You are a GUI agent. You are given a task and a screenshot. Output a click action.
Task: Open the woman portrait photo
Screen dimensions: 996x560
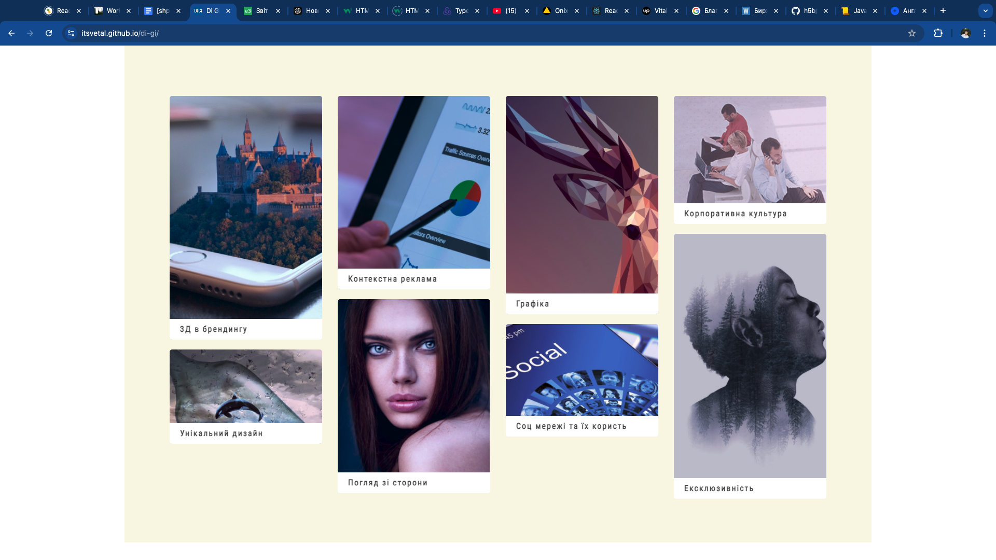tap(414, 386)
